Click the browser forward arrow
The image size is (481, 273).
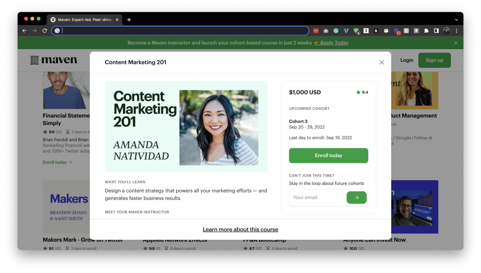(x=35, y=30)
